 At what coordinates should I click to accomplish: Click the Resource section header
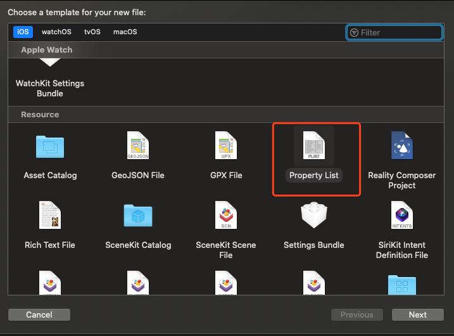pyautogui.click(x=226, y=115)
